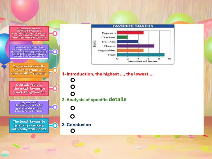Choose the 'This bar chart illustrates snacks' card
Viewport: 212px width, 159px height.
click(x=29, y=107)
